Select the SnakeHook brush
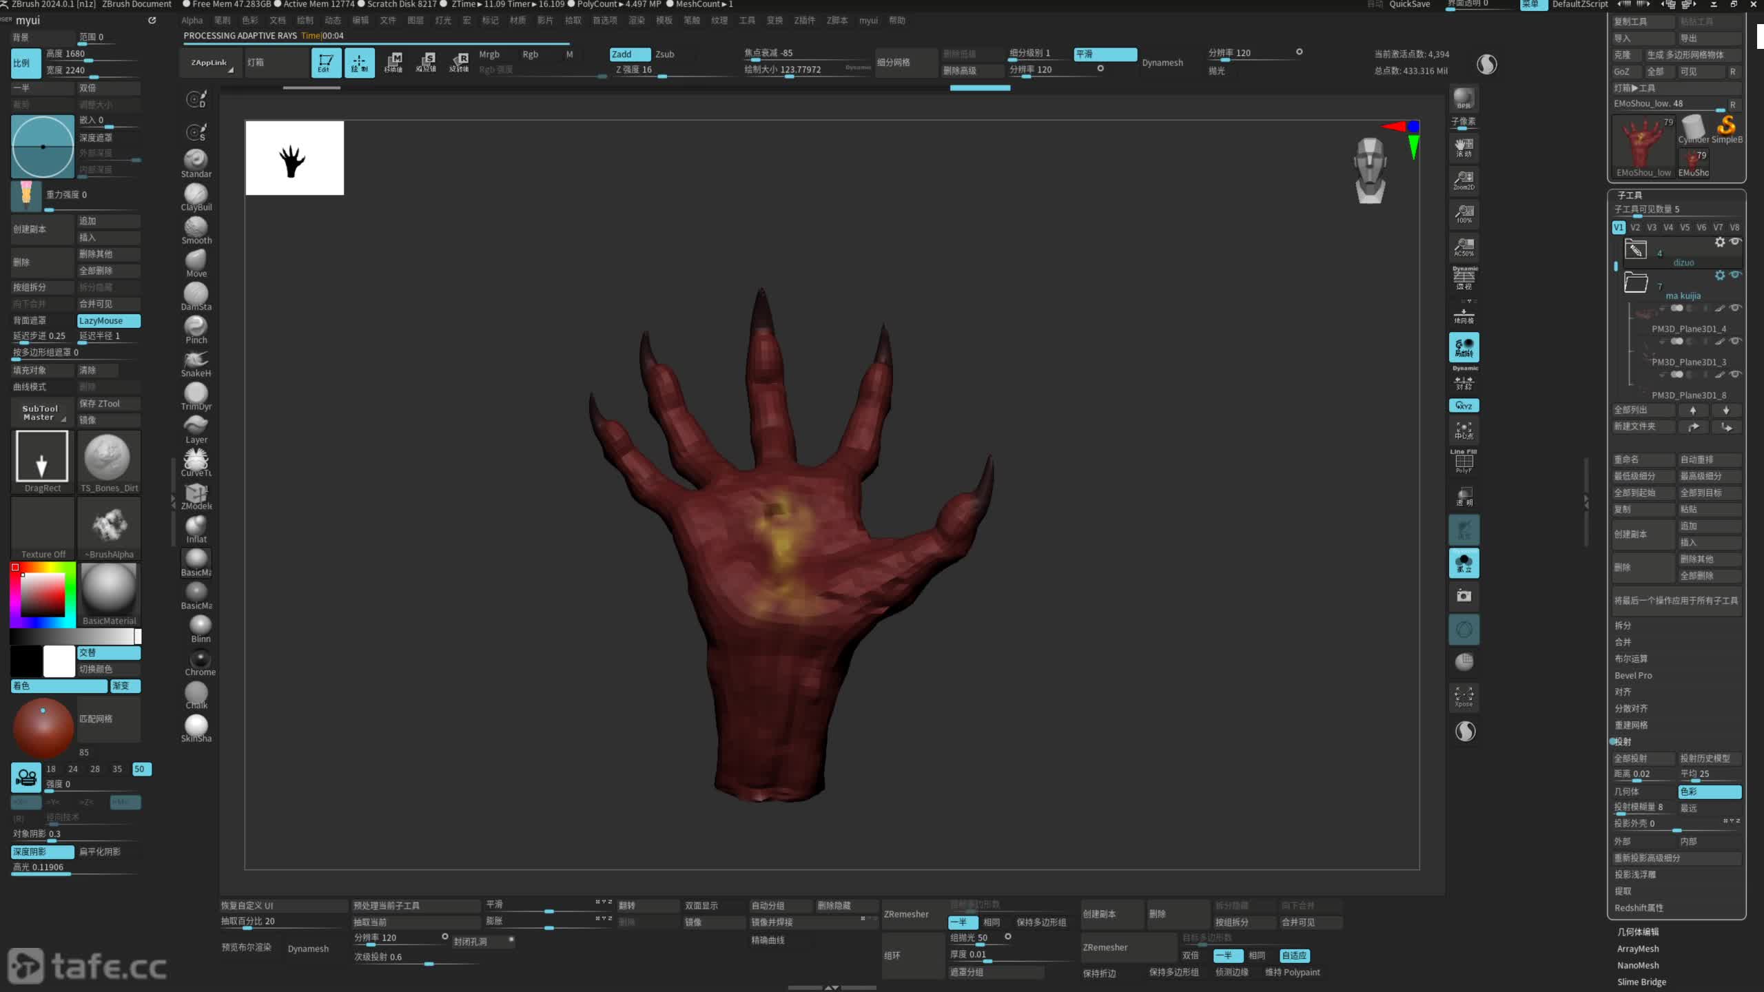Screen dimensions: 1764x992 [196, 362]
